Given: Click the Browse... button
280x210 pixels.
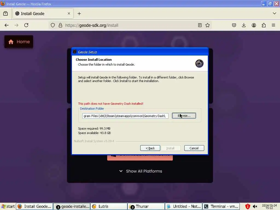Looking at the screenshot, I should pos(184,116).
